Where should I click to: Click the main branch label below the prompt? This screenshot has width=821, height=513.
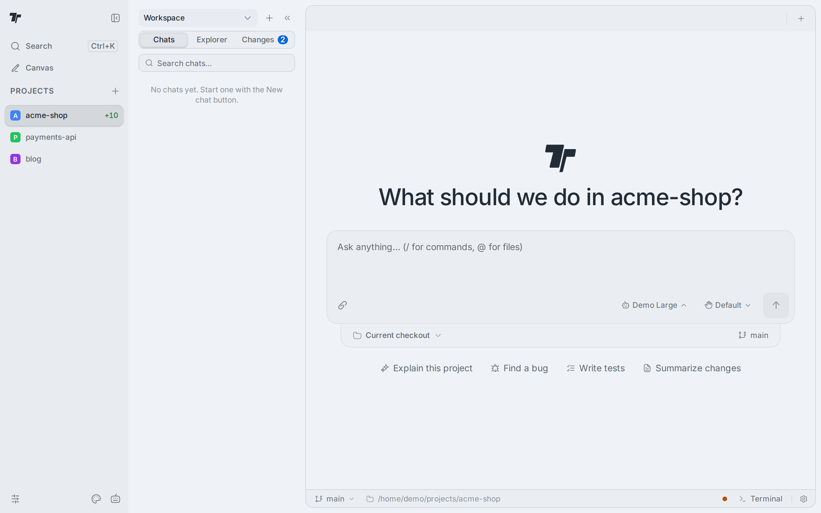pos(753,335)
